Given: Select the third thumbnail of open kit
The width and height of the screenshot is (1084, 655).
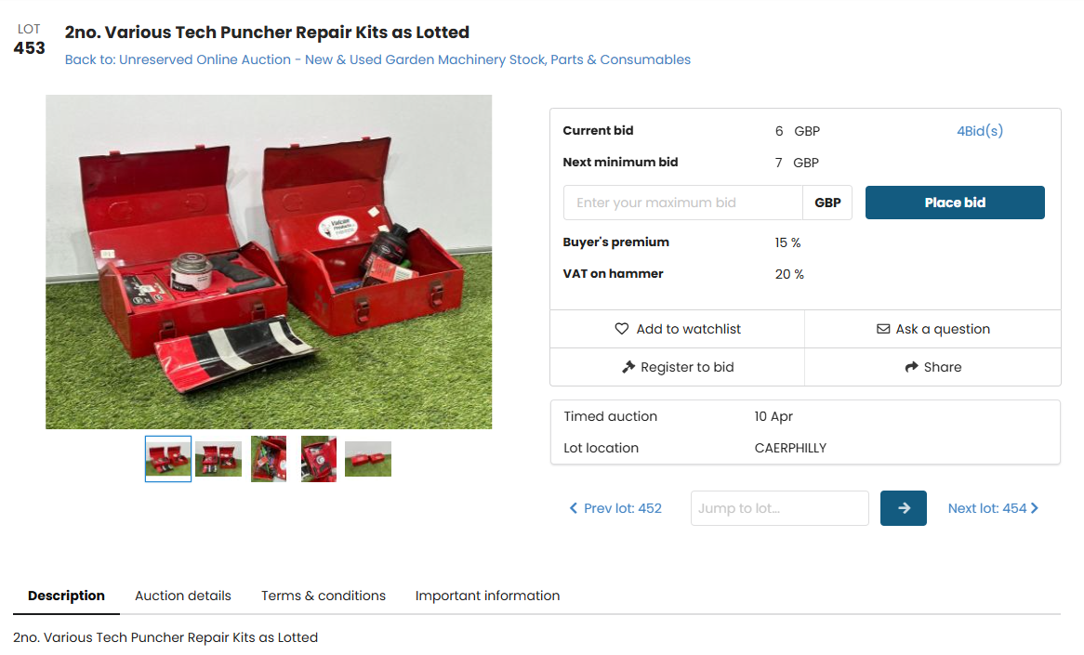Looking at the screenshot, I should [269, 459].
